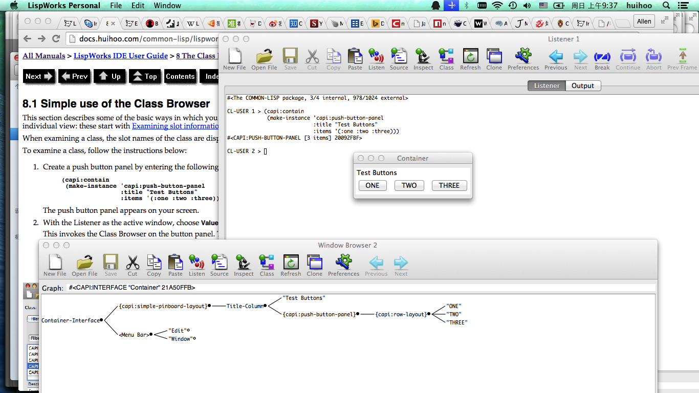
Task: Open the Edit menu in menu bar
Action: pos(138,6)
